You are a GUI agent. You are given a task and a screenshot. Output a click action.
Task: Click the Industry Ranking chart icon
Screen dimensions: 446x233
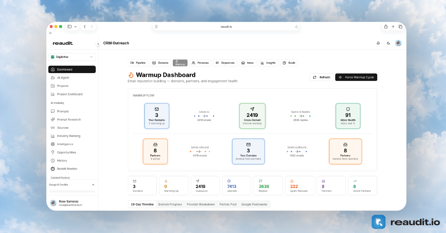coord(53,136)
